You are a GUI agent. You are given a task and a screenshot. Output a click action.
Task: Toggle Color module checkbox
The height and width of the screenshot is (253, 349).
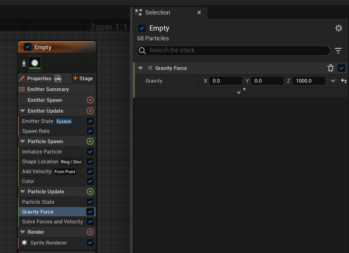point(90,181)
